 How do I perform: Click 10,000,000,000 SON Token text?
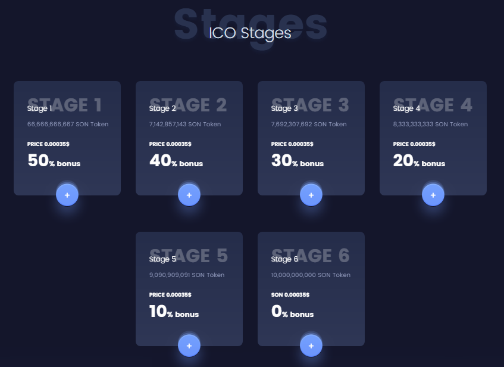click(311, 275)
